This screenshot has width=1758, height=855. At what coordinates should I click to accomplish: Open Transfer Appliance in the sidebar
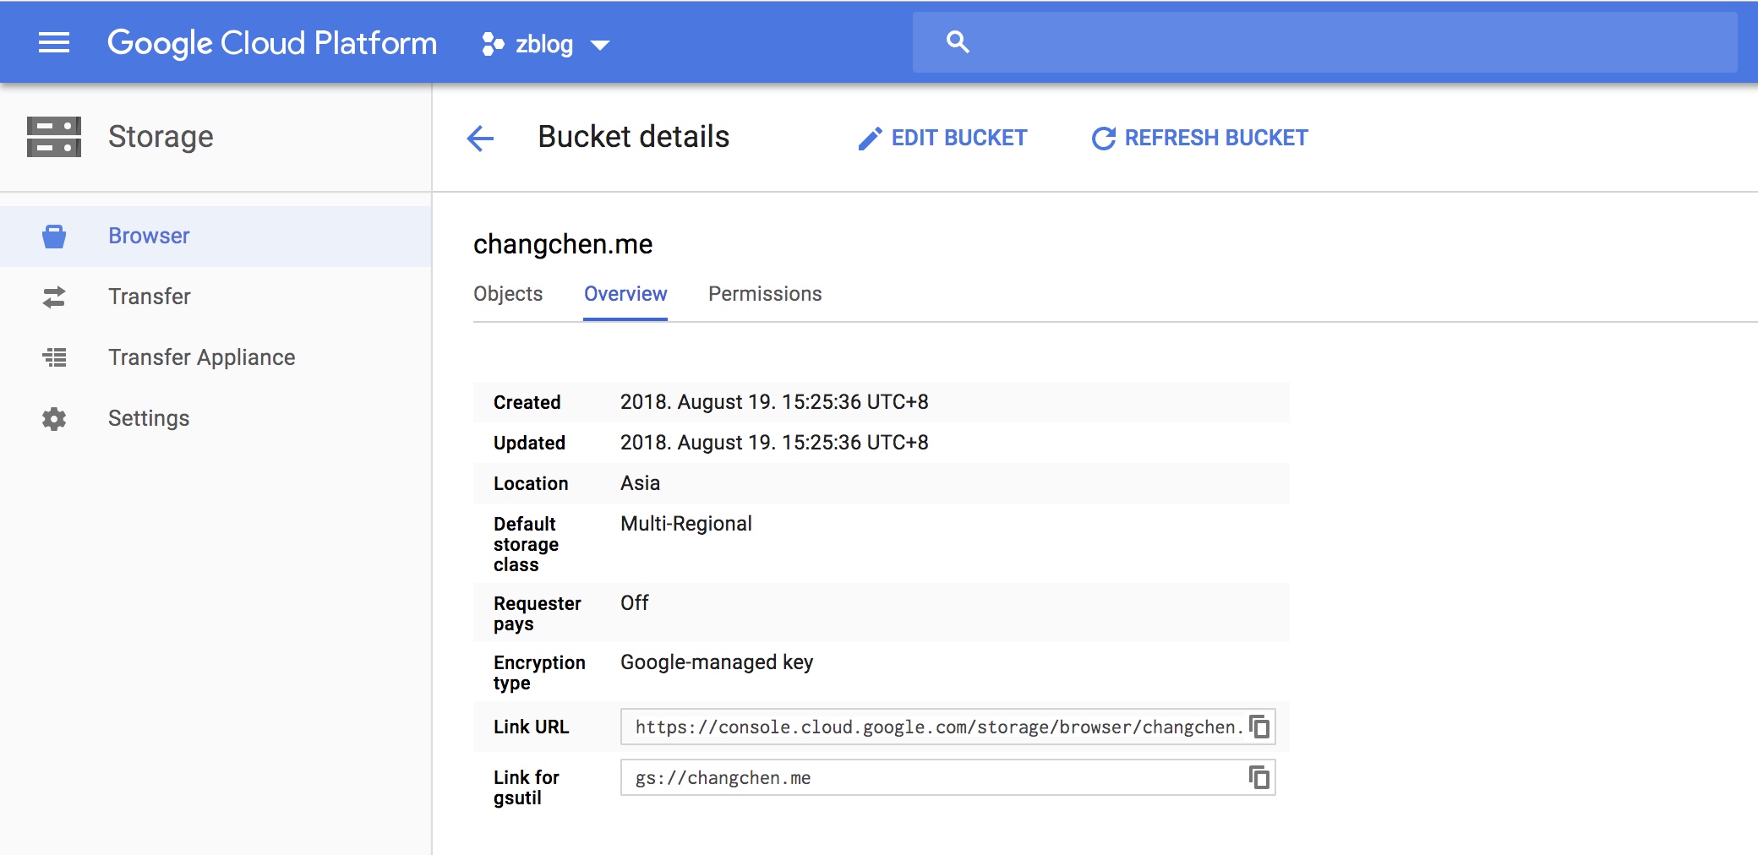point(201,357)
